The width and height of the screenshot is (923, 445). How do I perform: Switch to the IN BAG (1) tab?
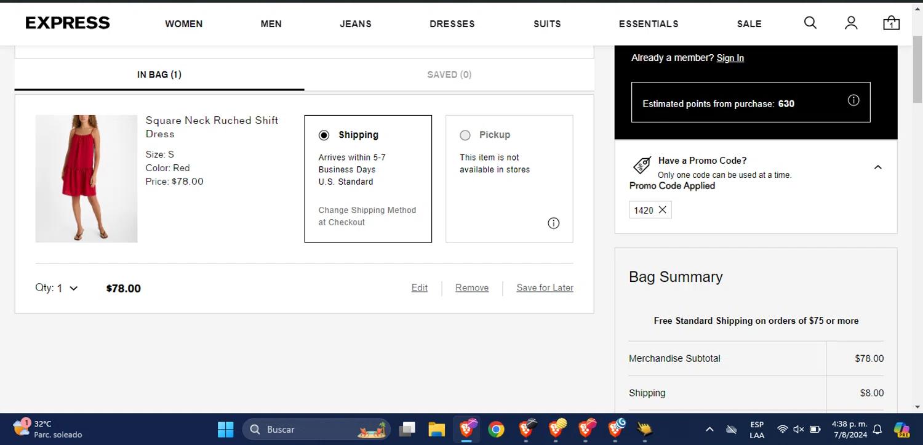click(159, 74)
